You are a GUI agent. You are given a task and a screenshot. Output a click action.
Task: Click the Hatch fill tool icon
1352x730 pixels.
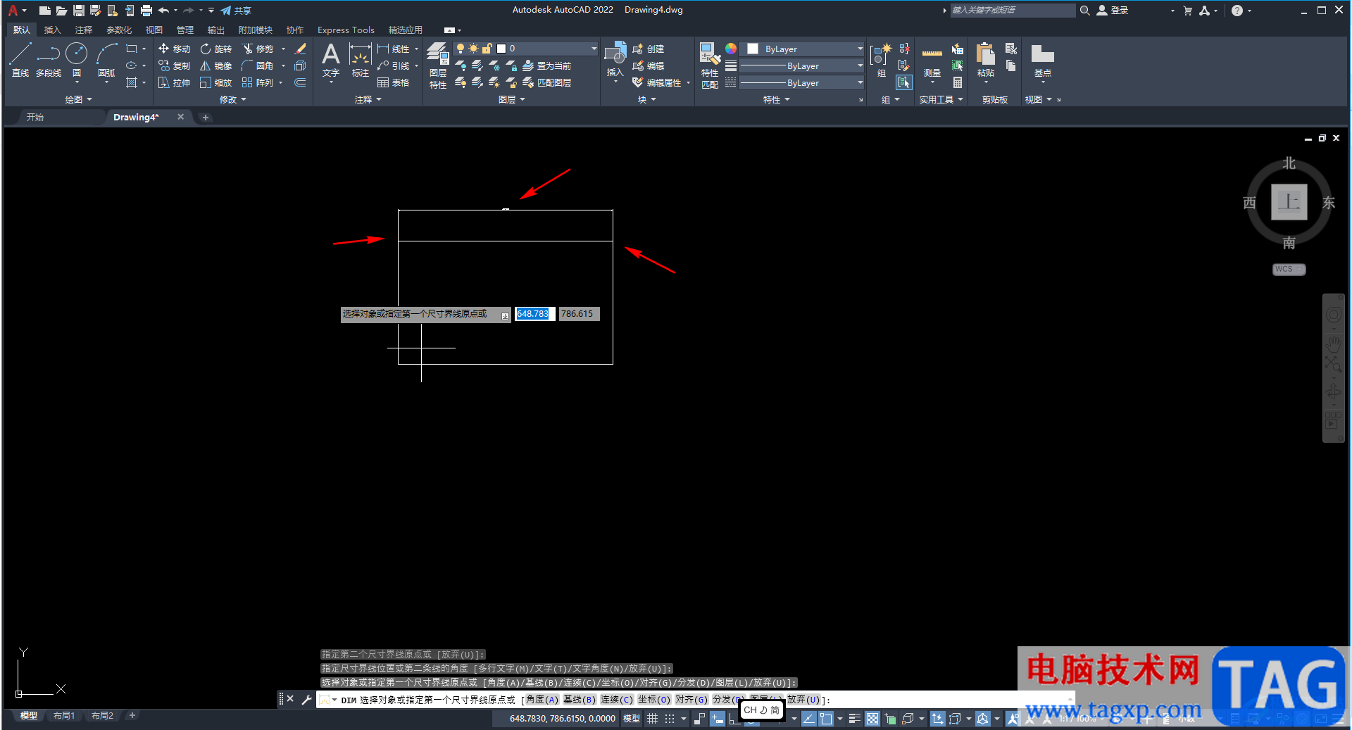132,82
